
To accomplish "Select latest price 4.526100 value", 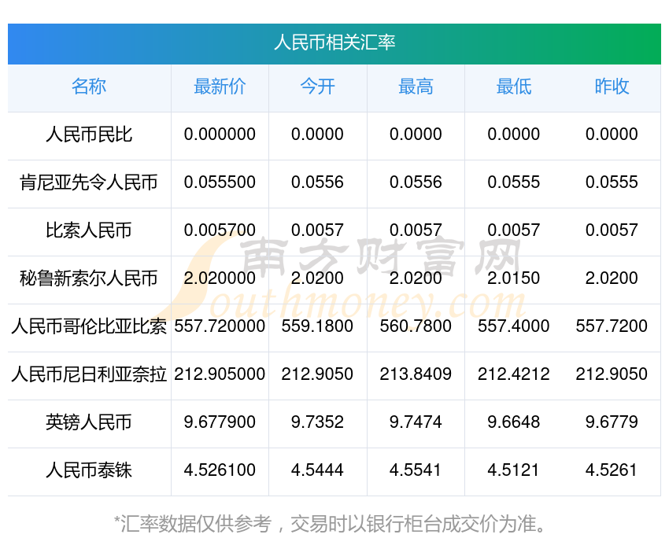I will 220,470.
